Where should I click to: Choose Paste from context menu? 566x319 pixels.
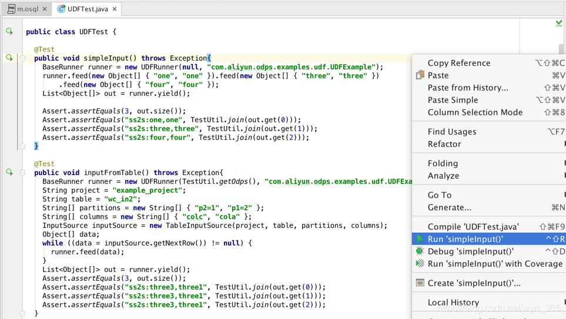(489, 75)
